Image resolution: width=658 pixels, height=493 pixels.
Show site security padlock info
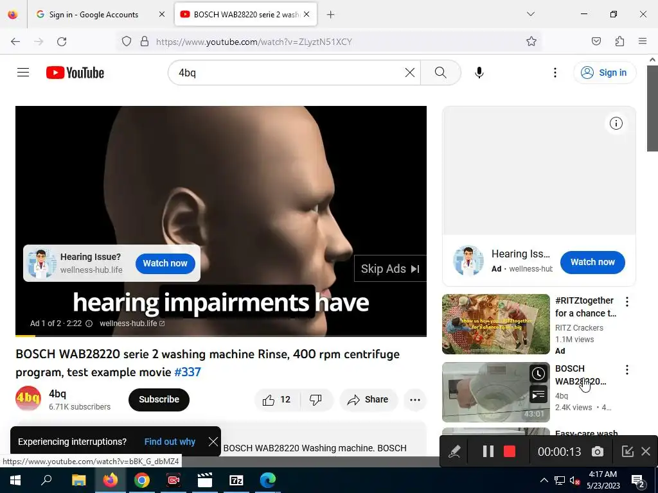coord(145,42)
